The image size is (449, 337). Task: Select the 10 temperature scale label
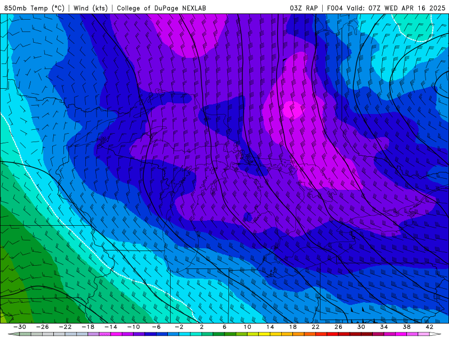tap(248, 327)
